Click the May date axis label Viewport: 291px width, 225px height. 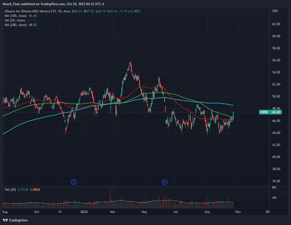coord(144,212)
